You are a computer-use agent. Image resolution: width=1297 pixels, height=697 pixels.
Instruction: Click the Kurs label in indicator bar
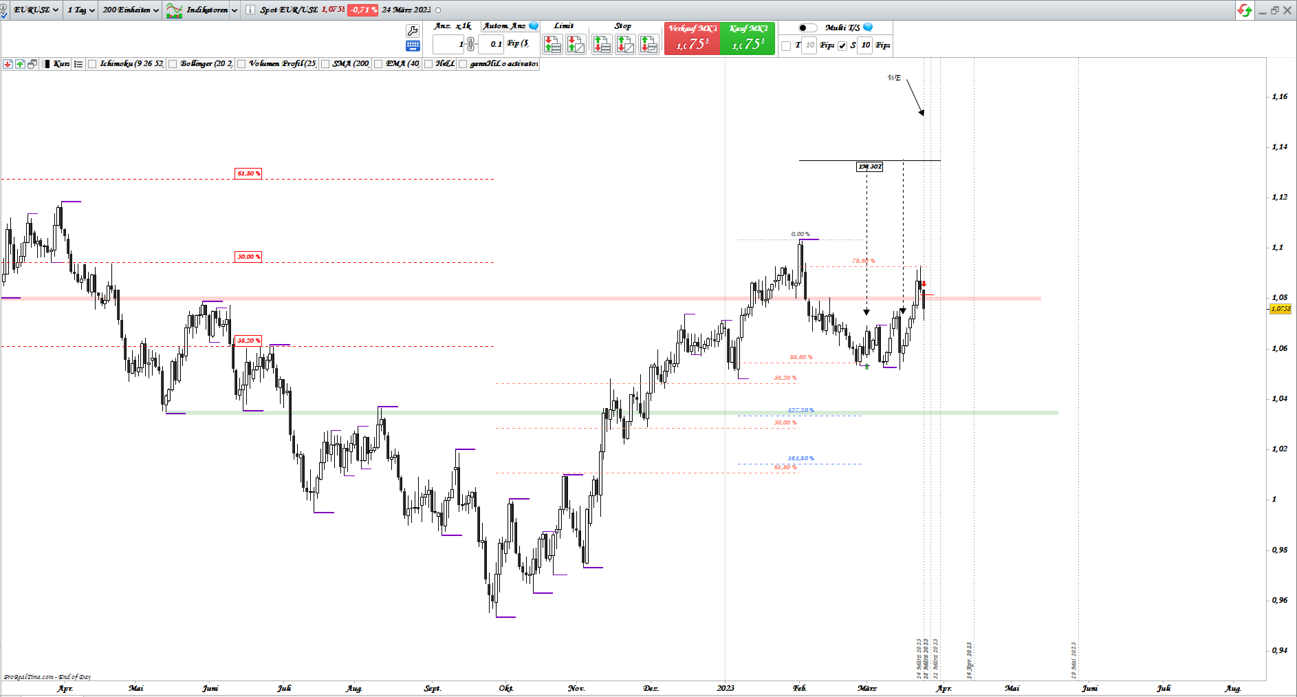(61, 64)
